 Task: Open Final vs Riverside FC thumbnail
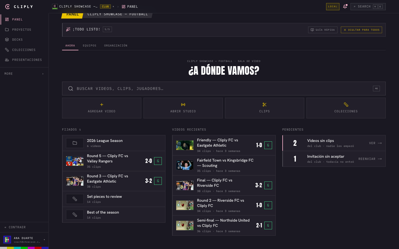point(185,185)
